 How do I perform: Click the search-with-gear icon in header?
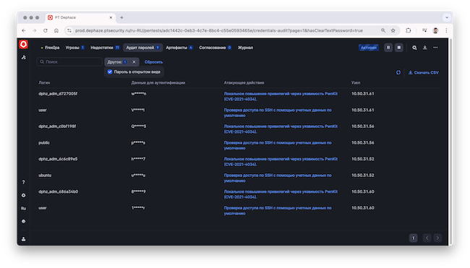coord(414,47)
